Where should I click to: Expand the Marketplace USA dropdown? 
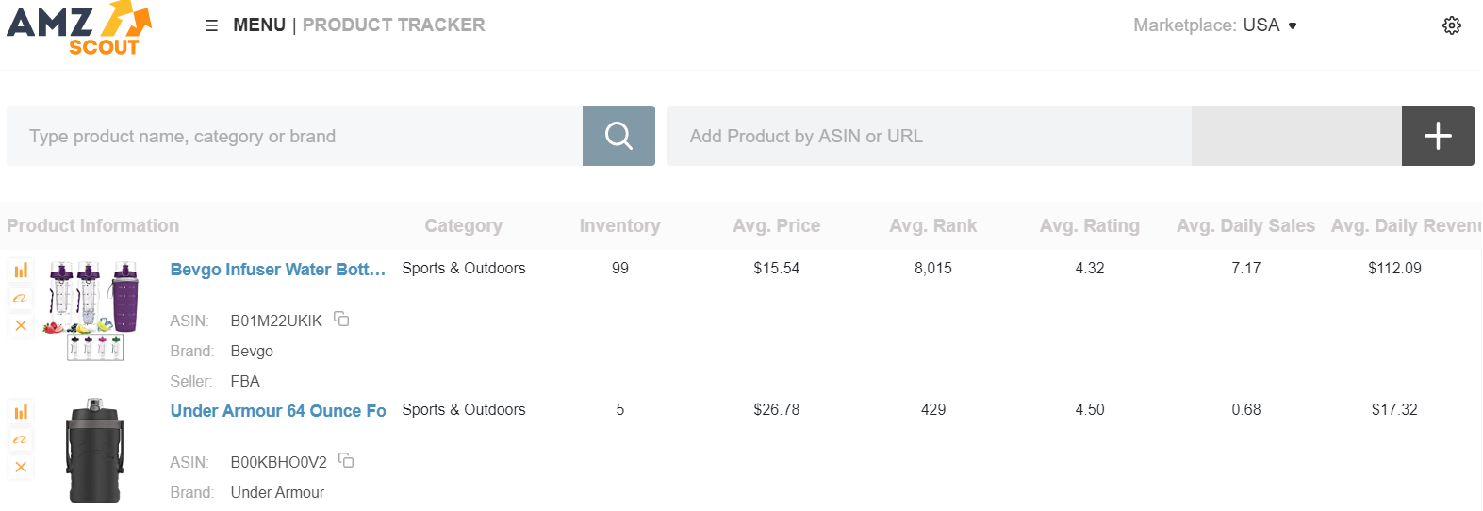(x=1215, y=25)
